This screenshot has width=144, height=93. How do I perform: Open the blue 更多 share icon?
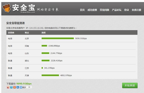point(21,87)
